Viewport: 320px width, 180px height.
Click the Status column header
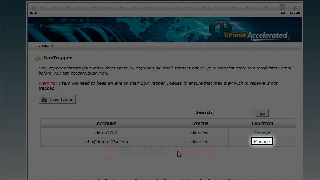click(200, 123)
